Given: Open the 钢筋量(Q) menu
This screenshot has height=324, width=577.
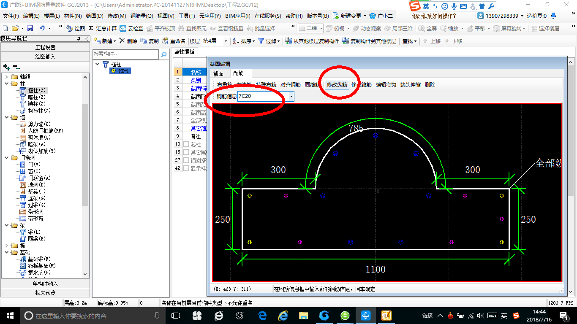Looking at the screenshot, I should [x=142, y=16].
